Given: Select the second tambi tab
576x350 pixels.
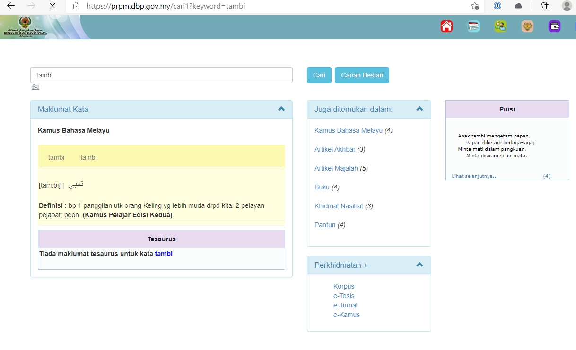Looking at the screenshot, I should pos(88,157).
